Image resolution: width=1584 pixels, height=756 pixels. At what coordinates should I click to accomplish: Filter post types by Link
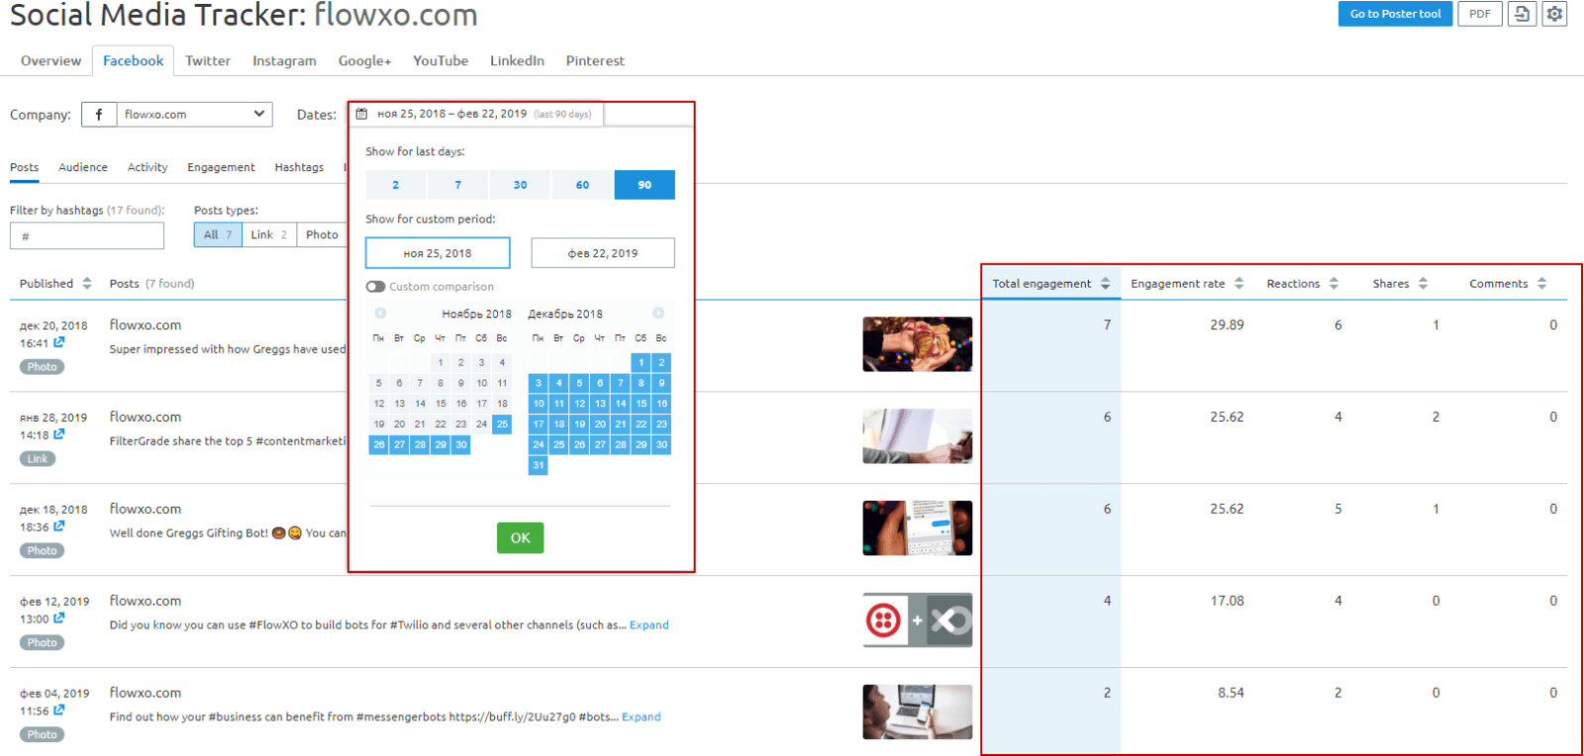click(269, 235)
